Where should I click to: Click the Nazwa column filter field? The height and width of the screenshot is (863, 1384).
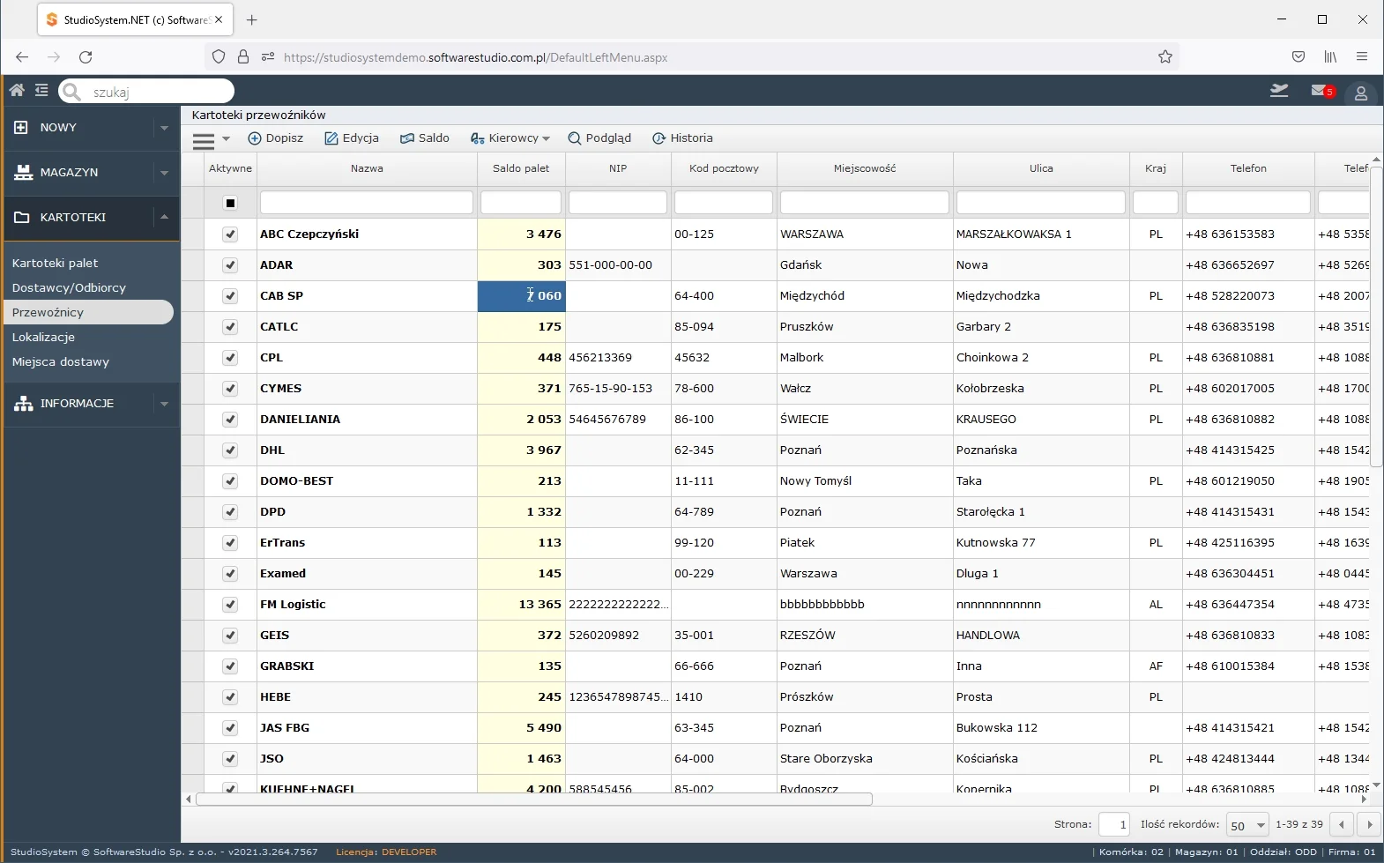(x=366, y=203)
